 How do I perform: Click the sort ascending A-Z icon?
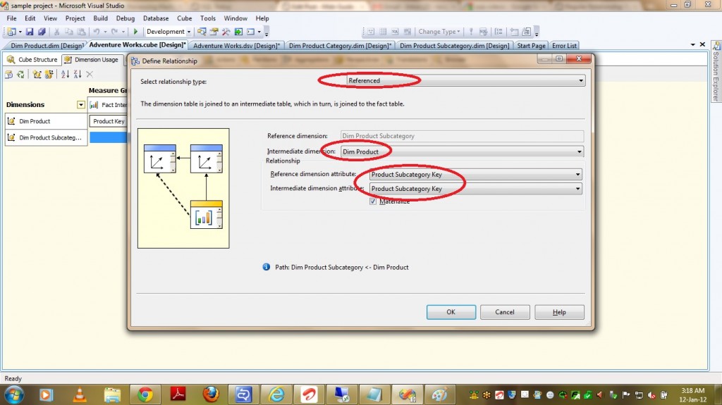point(66,75)
